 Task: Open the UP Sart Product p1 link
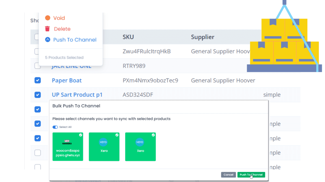coord(77,95)
